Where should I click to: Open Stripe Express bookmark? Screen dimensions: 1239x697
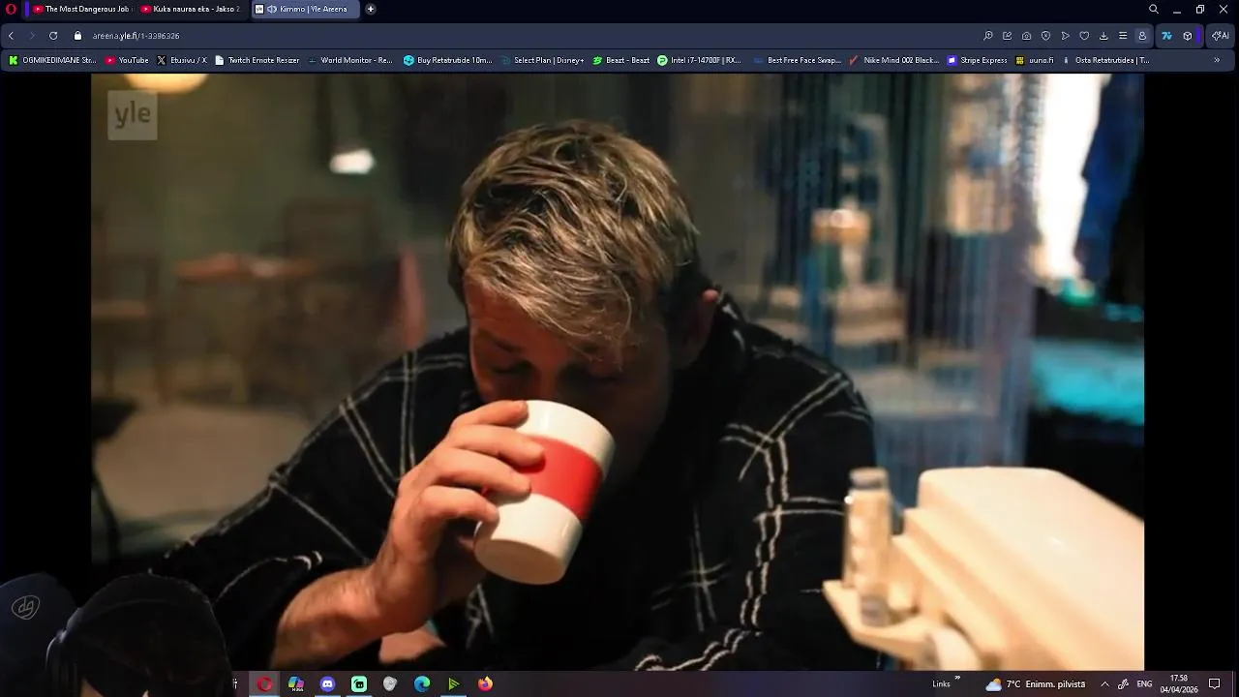pyautogui.click(x=978, y=60)
